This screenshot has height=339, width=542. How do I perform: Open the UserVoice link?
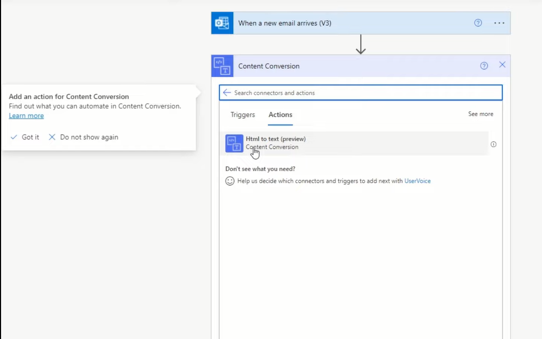coord(417,181)
